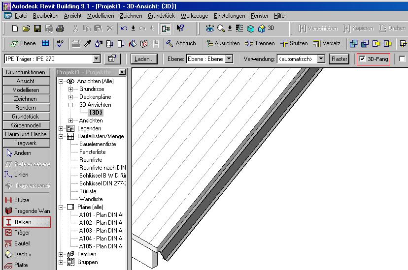Expand the Deckenpläne tree node
The height and width of the screenshot is (270, 408).
tap(70, 97)
